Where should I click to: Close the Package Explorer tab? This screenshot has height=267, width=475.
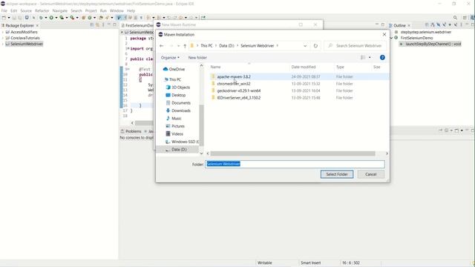(37, 25)
